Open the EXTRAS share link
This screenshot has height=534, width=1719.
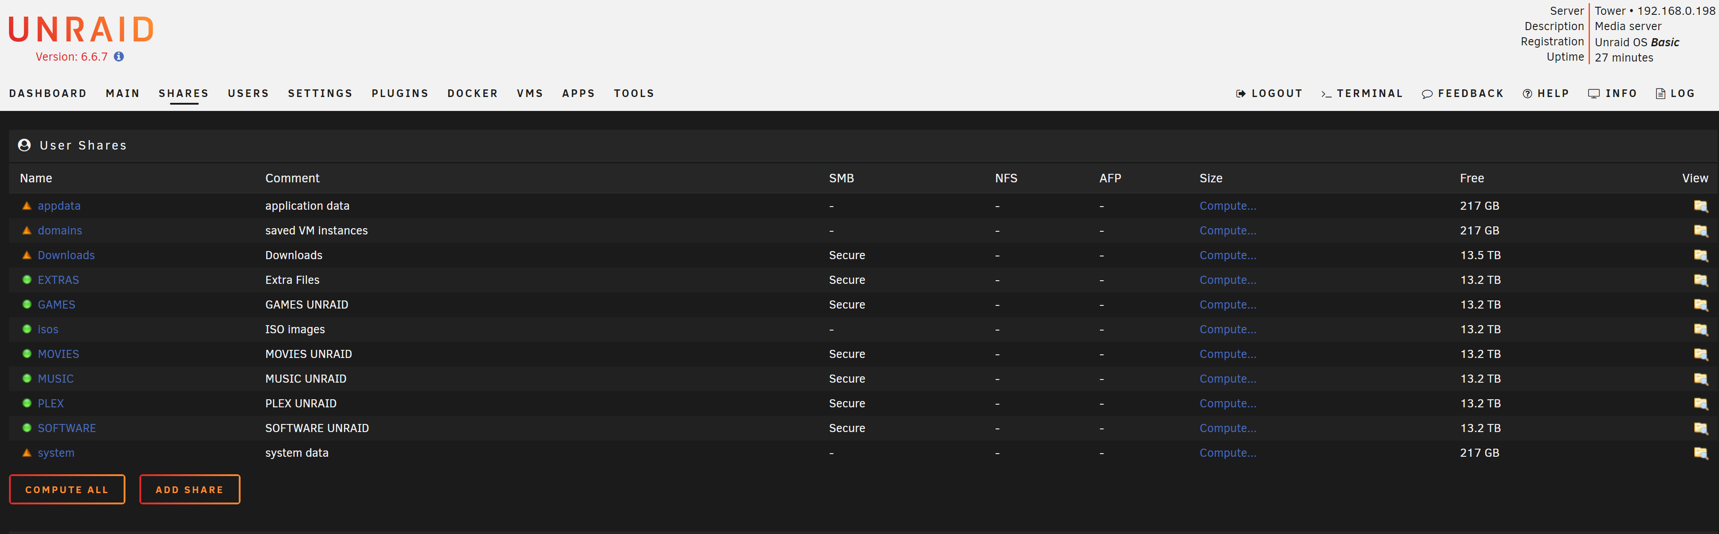[58, 280]
